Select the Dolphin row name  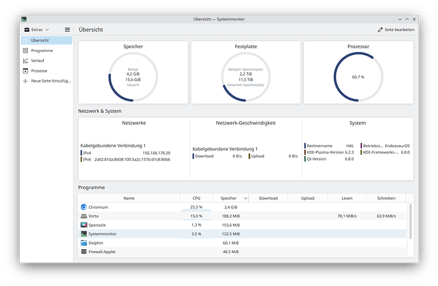(95, 243)
